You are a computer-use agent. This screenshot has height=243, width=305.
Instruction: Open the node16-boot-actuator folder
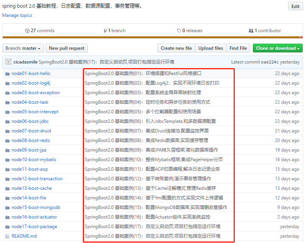[x=34, y=217]
